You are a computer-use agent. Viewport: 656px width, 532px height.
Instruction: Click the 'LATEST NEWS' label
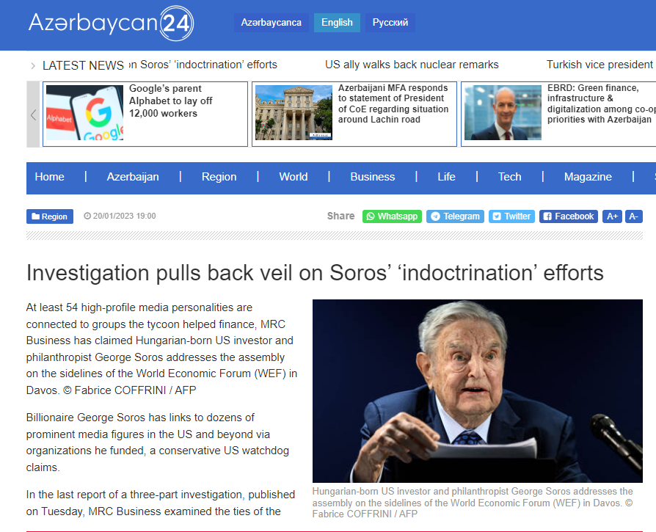[x=83, y=65]
